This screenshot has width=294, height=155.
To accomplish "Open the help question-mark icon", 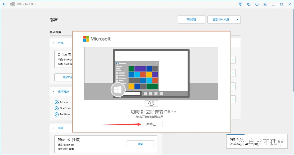I will 249,4.
